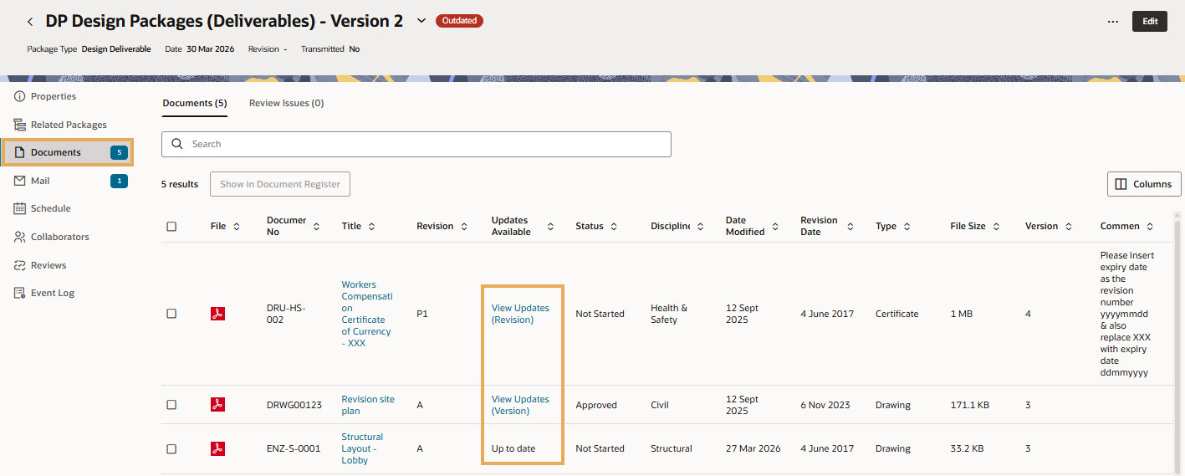Open the Columns chooser
Viewport: 1185px width, 476px height.
pos(1143,184)
